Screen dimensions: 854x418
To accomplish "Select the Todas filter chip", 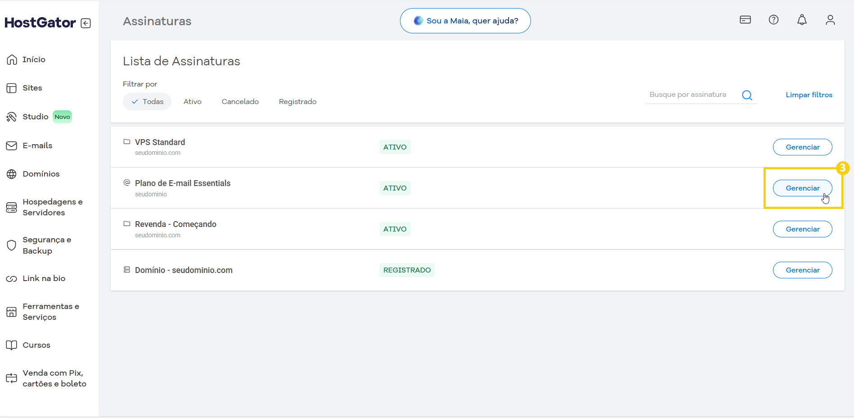I will [147, 101].
